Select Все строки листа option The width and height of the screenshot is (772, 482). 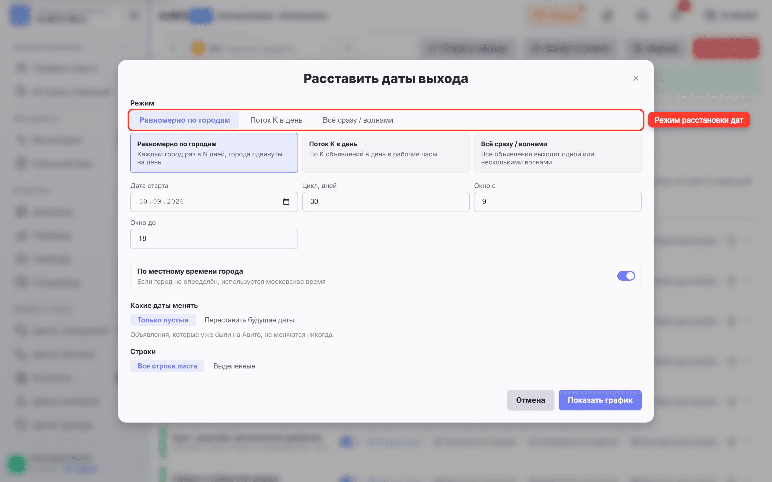click(167, 366)
